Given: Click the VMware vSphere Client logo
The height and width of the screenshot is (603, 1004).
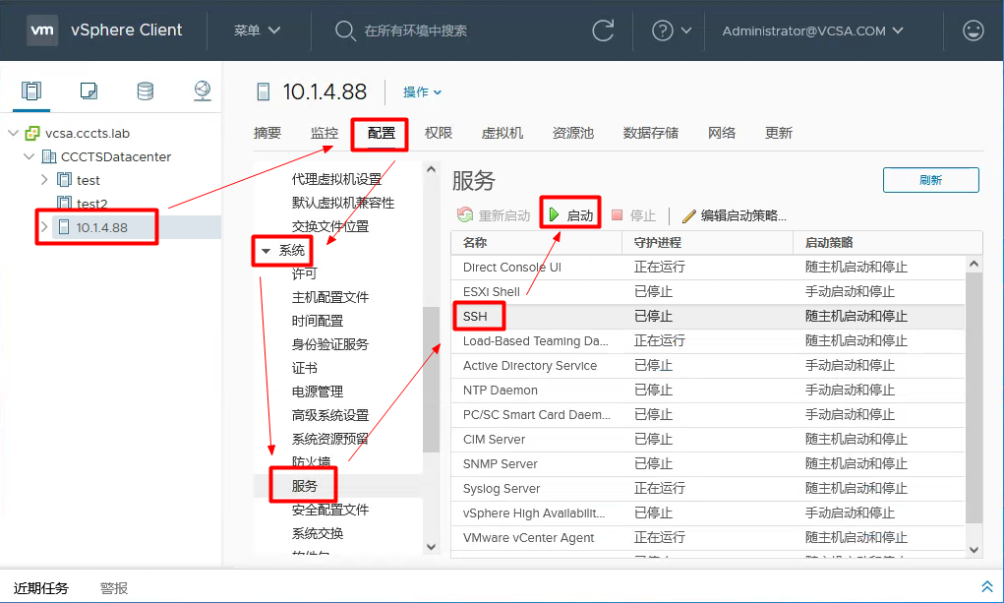Looking at the screenshot, I should coord(42,30).
